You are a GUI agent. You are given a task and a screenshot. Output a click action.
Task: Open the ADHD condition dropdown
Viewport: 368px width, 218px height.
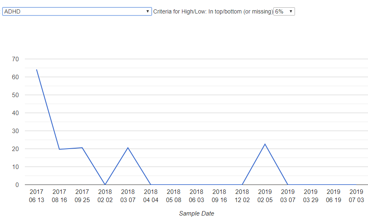pyautogui.click(x=77, y=11)
